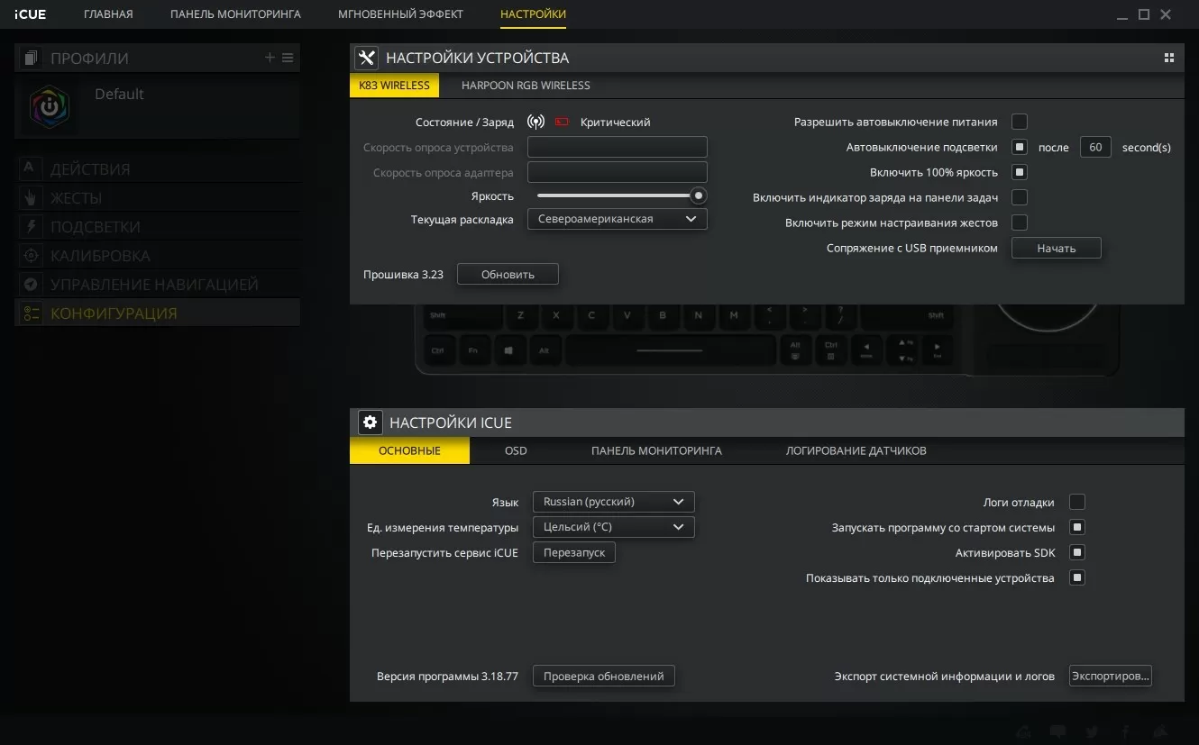Click the gear icon beside Настройки iCUE
This screenshot has height=745, width=1199.
[x=370, y=422]
